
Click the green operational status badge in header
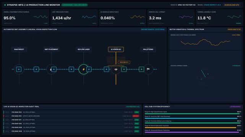coord(75,5)
